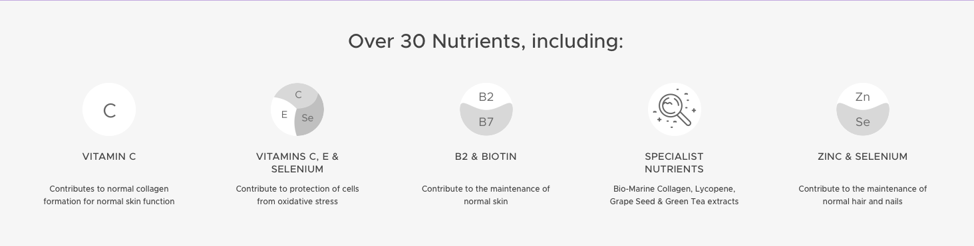The height and width of the screenshot is (246, 974).
Task: Click the normal hair and nails description
Action: coord(862,195)
